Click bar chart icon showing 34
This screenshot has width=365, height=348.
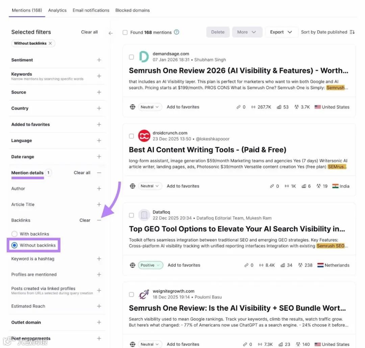pyautogui.click(x=283, y=265)
